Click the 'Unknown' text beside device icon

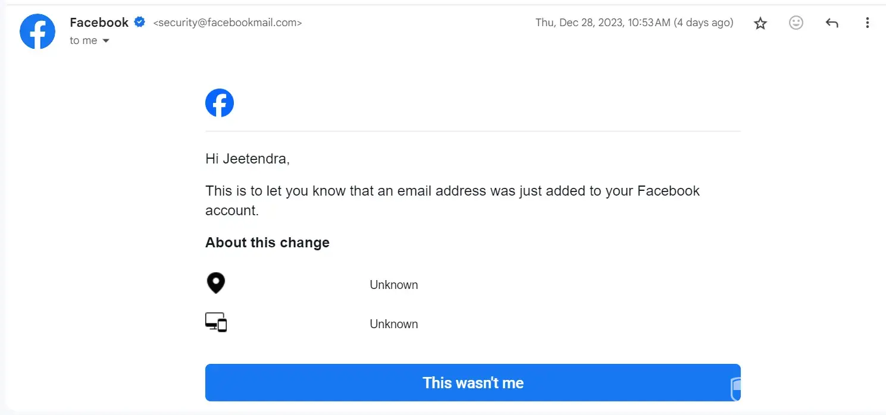(x=393, y=324)
